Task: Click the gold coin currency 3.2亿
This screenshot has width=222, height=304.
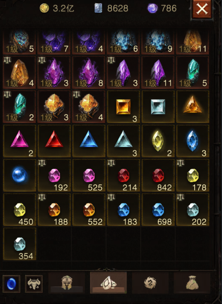Action: coord(57,8)
